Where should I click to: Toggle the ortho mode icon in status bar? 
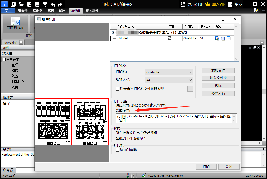pyautogui.click(x=139, y=176)
